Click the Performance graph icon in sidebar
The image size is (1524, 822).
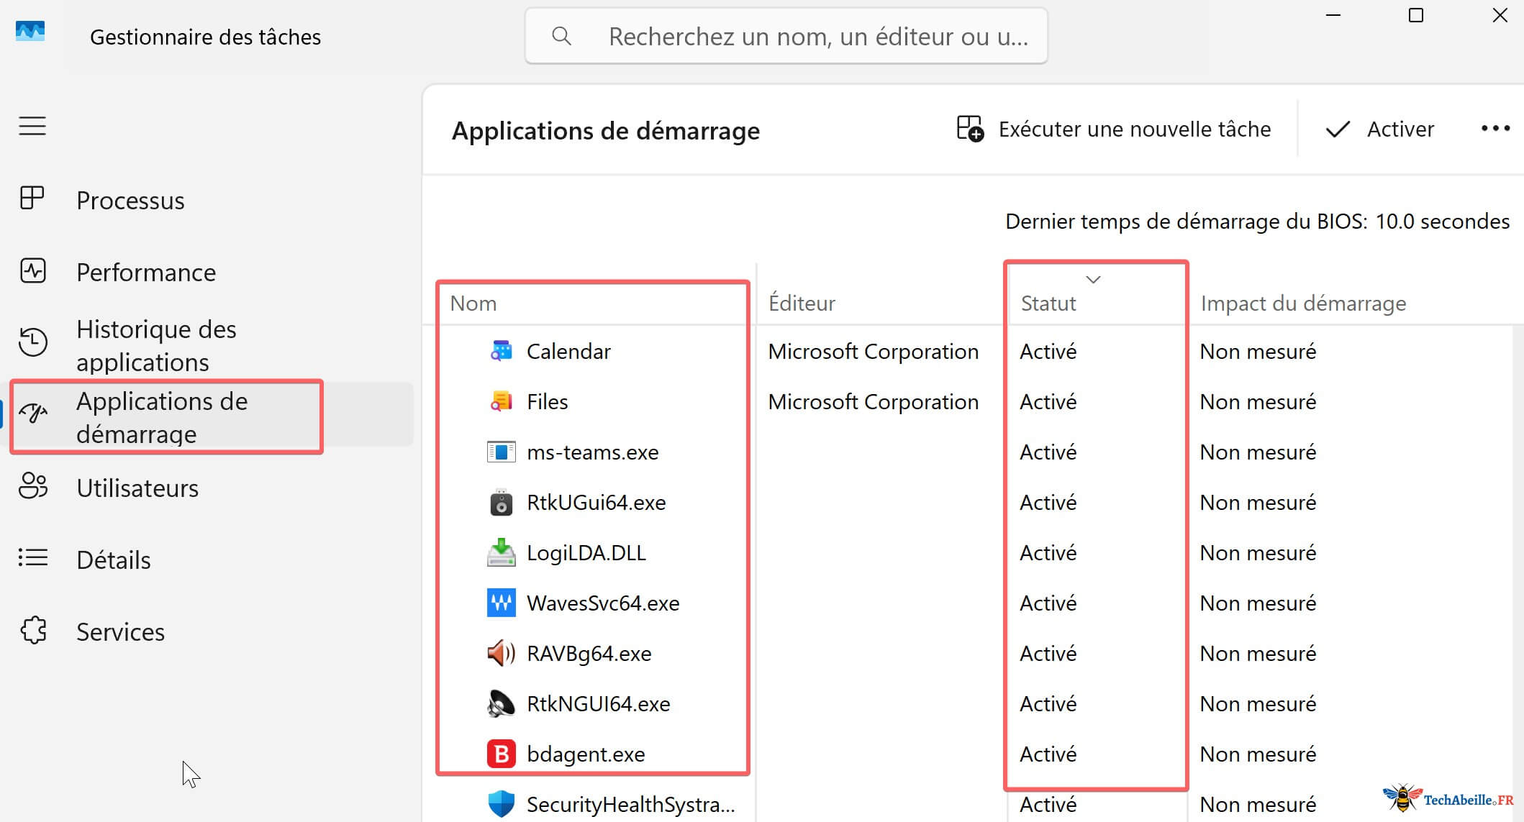(x=32, y=271)
